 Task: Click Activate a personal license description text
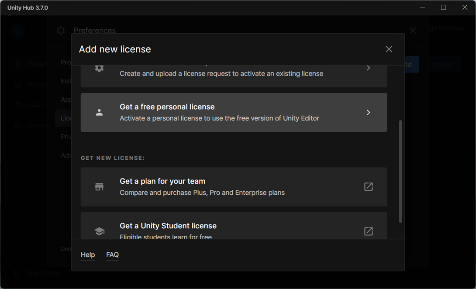pos(220,118)
